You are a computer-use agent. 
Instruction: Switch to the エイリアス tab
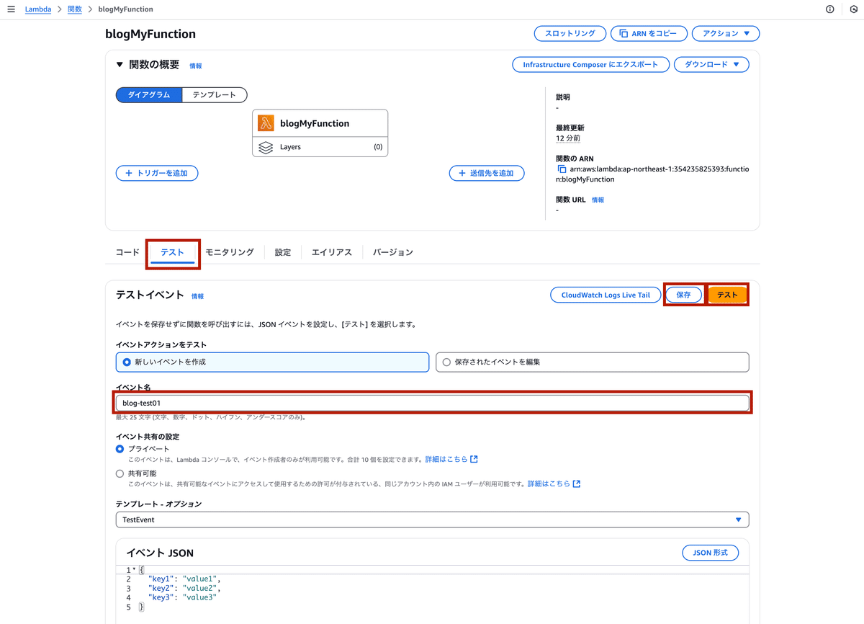332,252
